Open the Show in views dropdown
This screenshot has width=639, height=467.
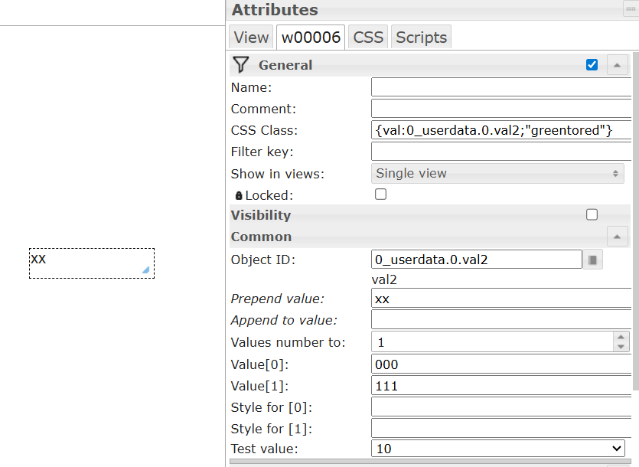pos(497,174)
